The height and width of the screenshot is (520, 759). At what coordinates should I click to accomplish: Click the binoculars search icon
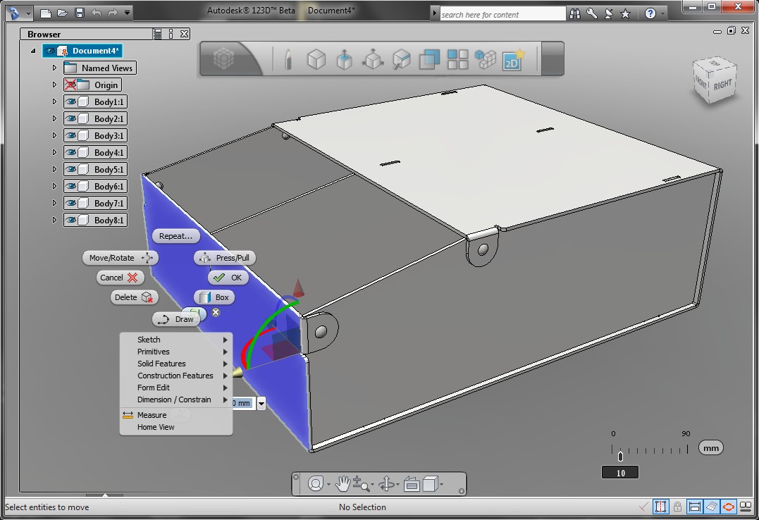coord(574,13)
